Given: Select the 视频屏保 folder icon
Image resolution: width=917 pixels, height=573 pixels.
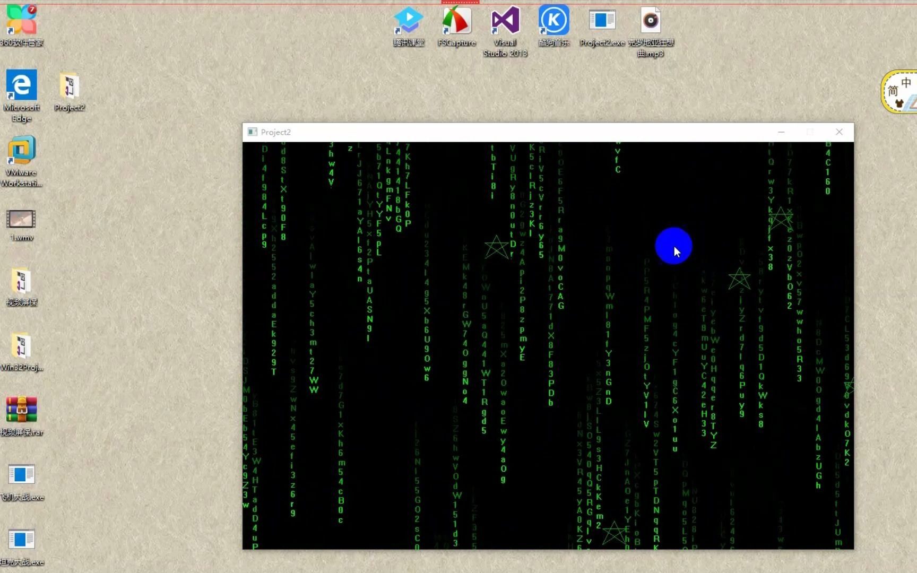Looking at the screenshot, I should tap(22, 287).
